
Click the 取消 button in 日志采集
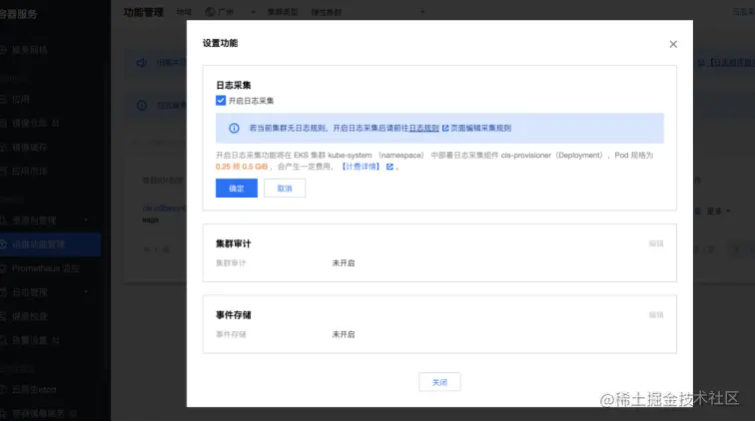pos(285,189)
